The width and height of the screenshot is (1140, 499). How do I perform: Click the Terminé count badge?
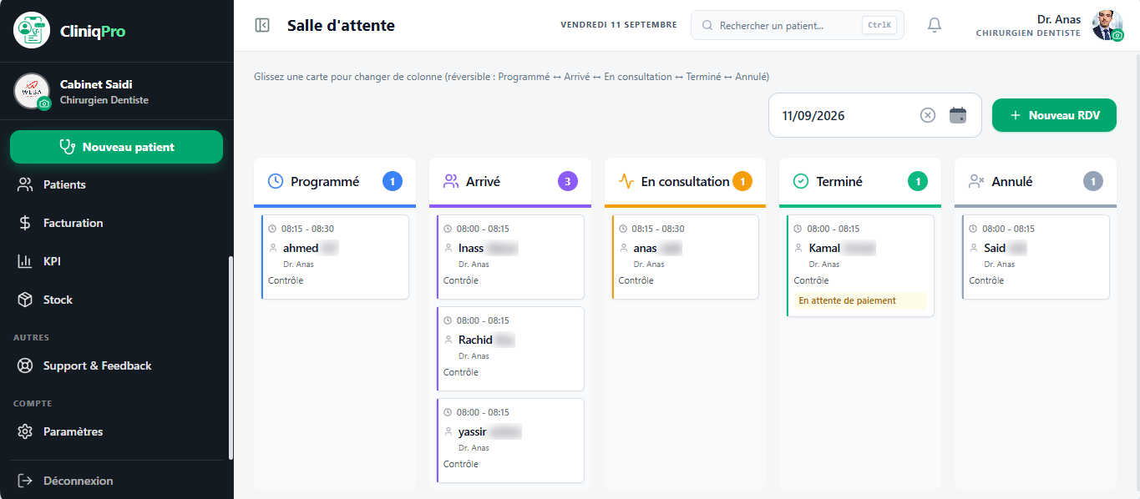(x=918, y=181)
